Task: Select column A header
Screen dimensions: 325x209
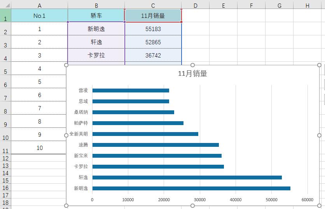Action: (x=39, y=5)
